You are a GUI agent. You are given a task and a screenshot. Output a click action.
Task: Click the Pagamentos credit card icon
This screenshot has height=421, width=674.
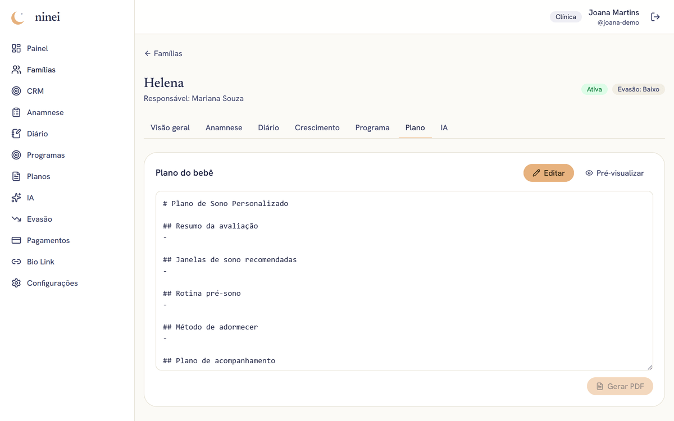(16, 240)
